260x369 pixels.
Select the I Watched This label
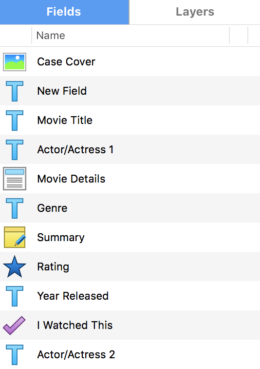pos(75,325)
